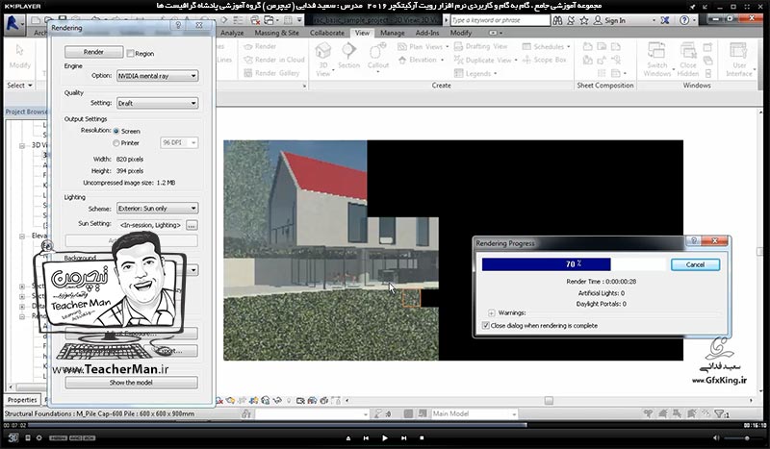Screen dimensions: 770x449
Task: Switch to the Collaborate tab
Action: [327, 33]
